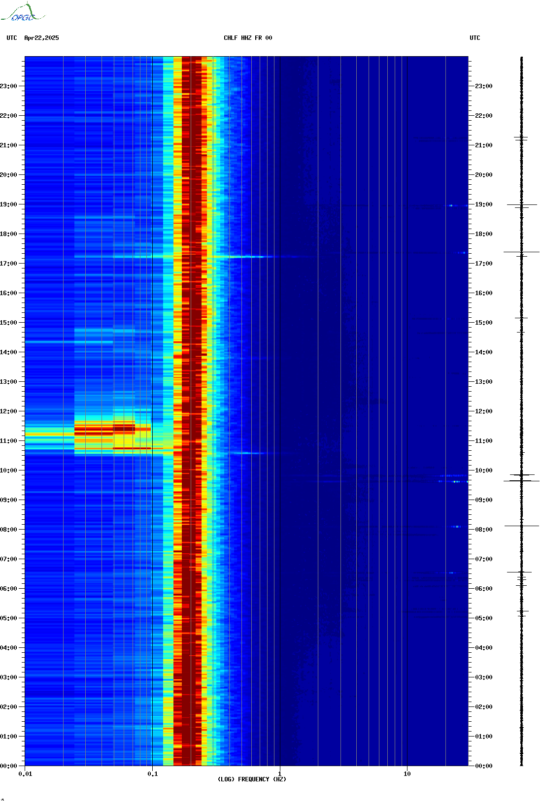Click the right axis '21:00' time label
Viewport: 543px width, 805px height.
(483, 145)
